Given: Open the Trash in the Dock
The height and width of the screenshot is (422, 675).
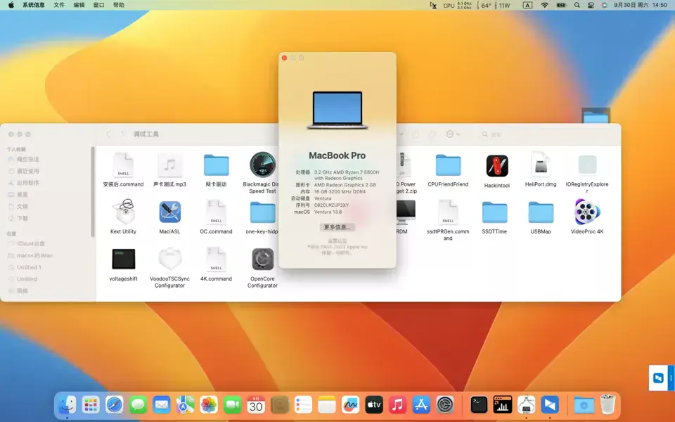Looking at the screenshot, I should coord(607,405).
